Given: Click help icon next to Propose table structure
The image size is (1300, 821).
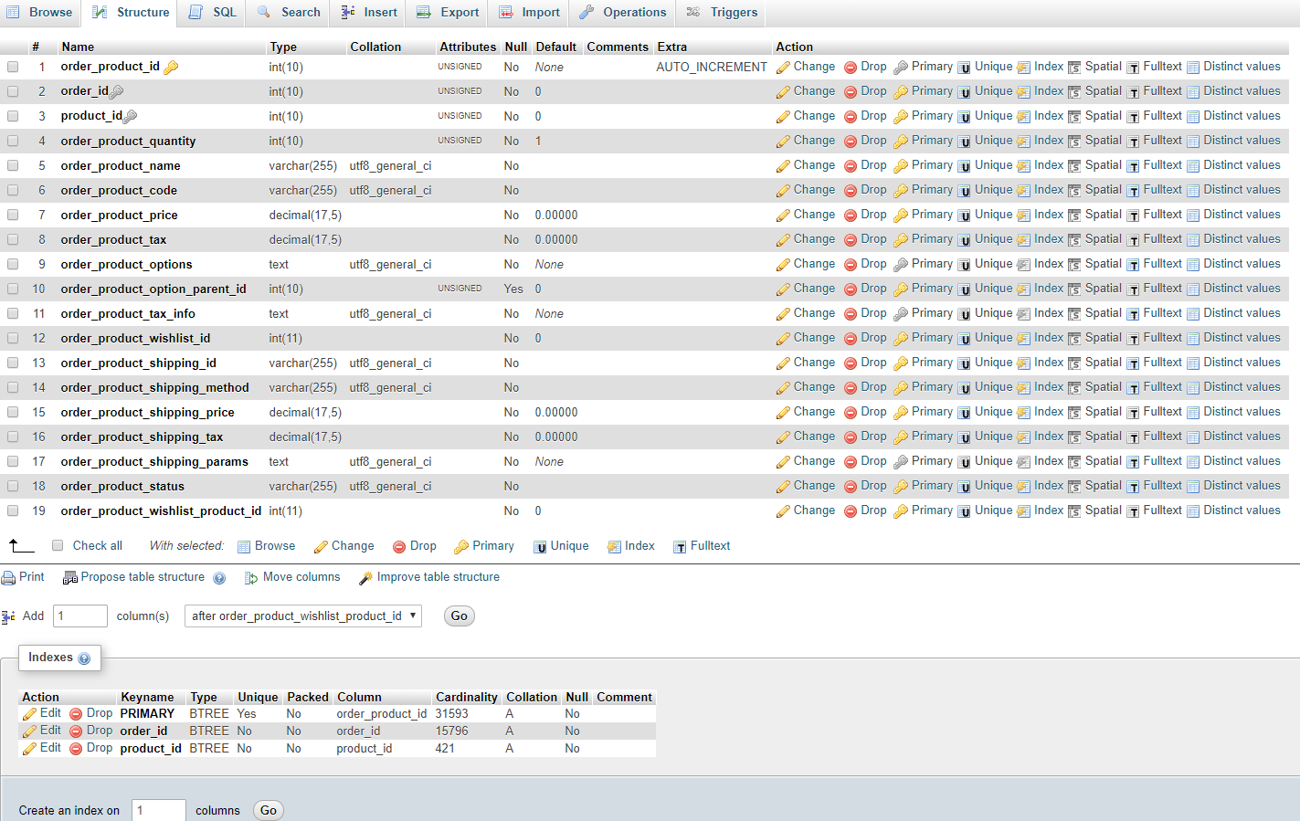Looking at the screenshot, I should pyautogui.click(x=219, y=578).
